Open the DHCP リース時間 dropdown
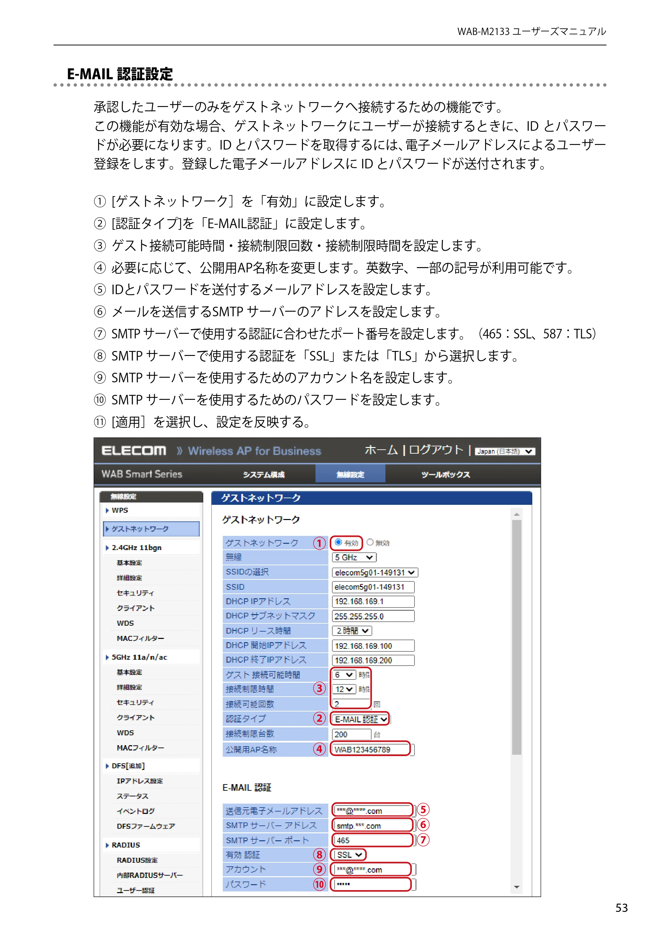Screen dimensions: 660x937 [x=352, y=631]
